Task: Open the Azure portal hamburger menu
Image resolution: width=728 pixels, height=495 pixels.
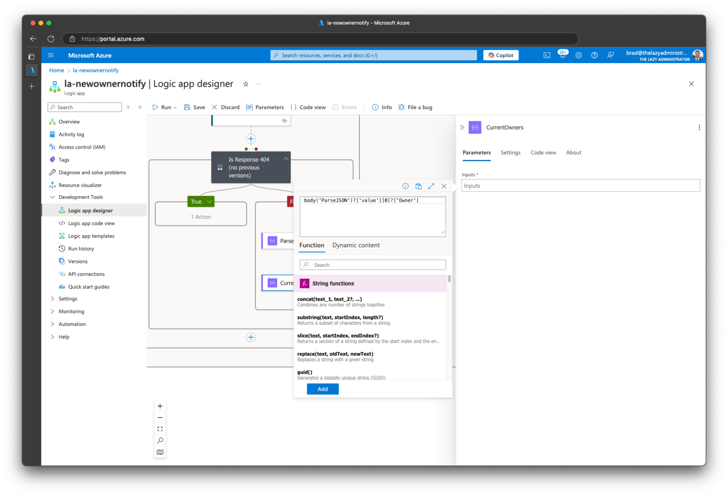Action: [51, 55]
